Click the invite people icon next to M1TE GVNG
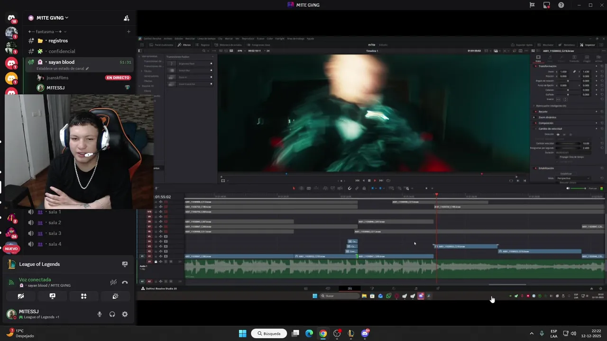 point(126,18)
